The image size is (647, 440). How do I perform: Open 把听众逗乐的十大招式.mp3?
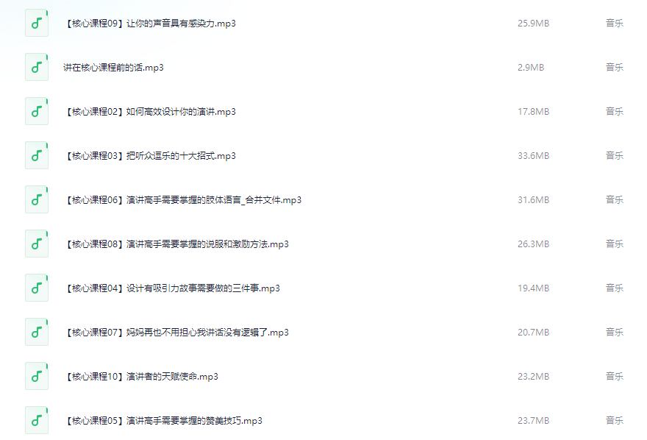tap(150, 156)
